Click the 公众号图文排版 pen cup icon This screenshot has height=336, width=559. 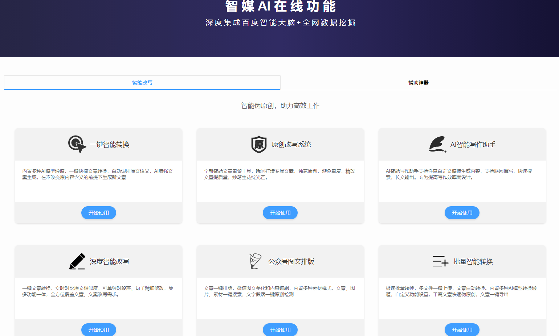[255, 261]
